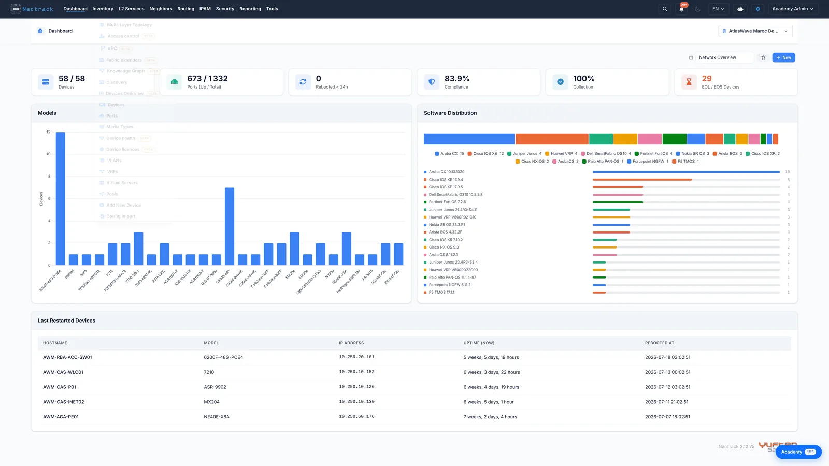
Task: Click the Dashboard breadcrumb icon
Action: coord(40,31)
